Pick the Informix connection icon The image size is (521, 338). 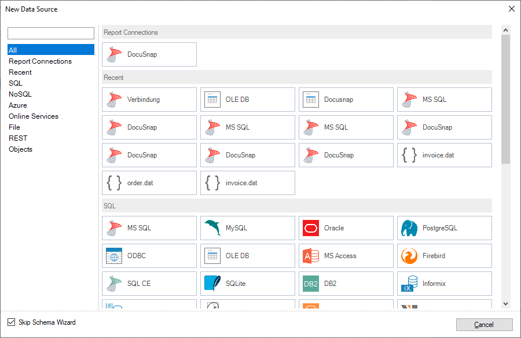click(x=445, y=284)
